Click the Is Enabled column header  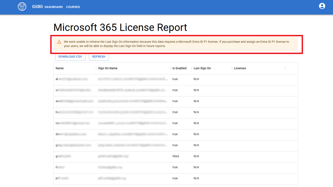[179, 68]
